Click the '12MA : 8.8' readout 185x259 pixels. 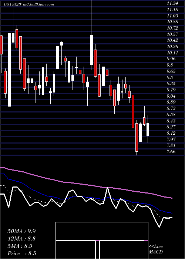click(x=21, y=239)
